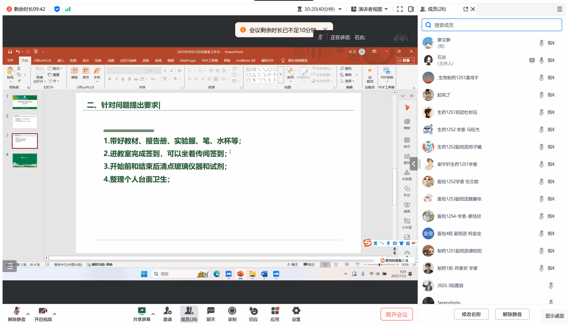Toggle the side panel layout icon
This screenshot has width=568, height=326.
pos(411,9)
